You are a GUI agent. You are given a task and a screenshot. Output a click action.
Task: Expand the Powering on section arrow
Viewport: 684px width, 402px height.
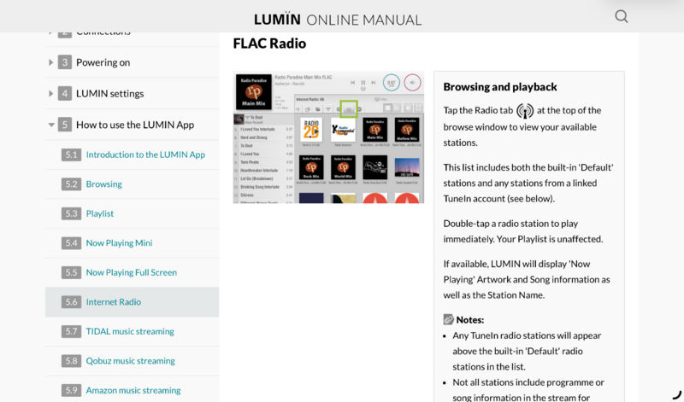pyautogui.click(x=50, y=62)
